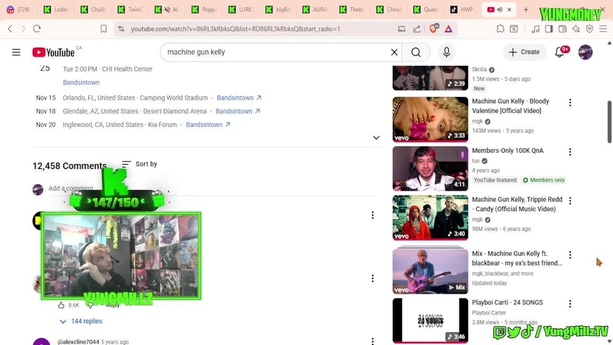
Task: Click the page vertical scrollbar thumb
Action: (x=609, y=122)
